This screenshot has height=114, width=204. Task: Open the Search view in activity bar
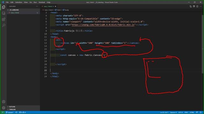tap(4, 25)
